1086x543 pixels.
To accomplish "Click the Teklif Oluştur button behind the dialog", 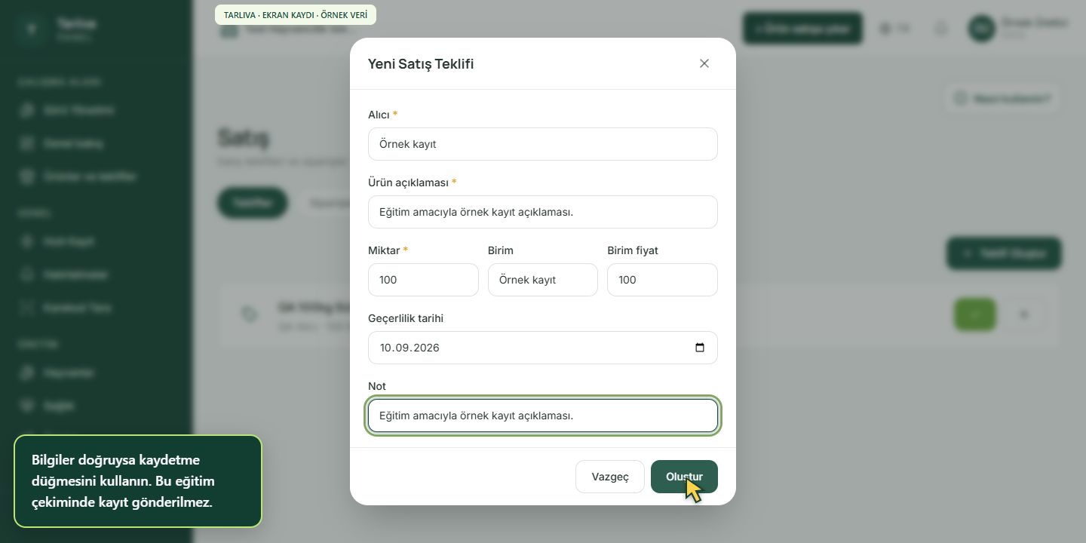I will point(1004,253).
